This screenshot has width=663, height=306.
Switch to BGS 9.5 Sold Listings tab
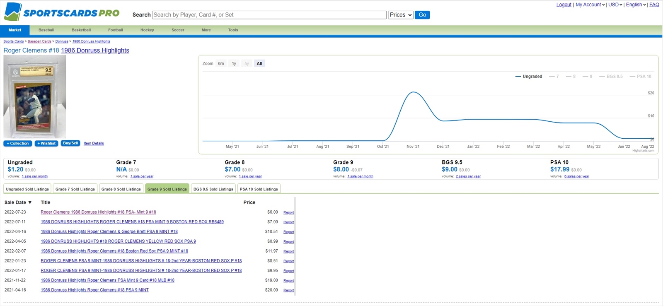(x=213, y=189)
